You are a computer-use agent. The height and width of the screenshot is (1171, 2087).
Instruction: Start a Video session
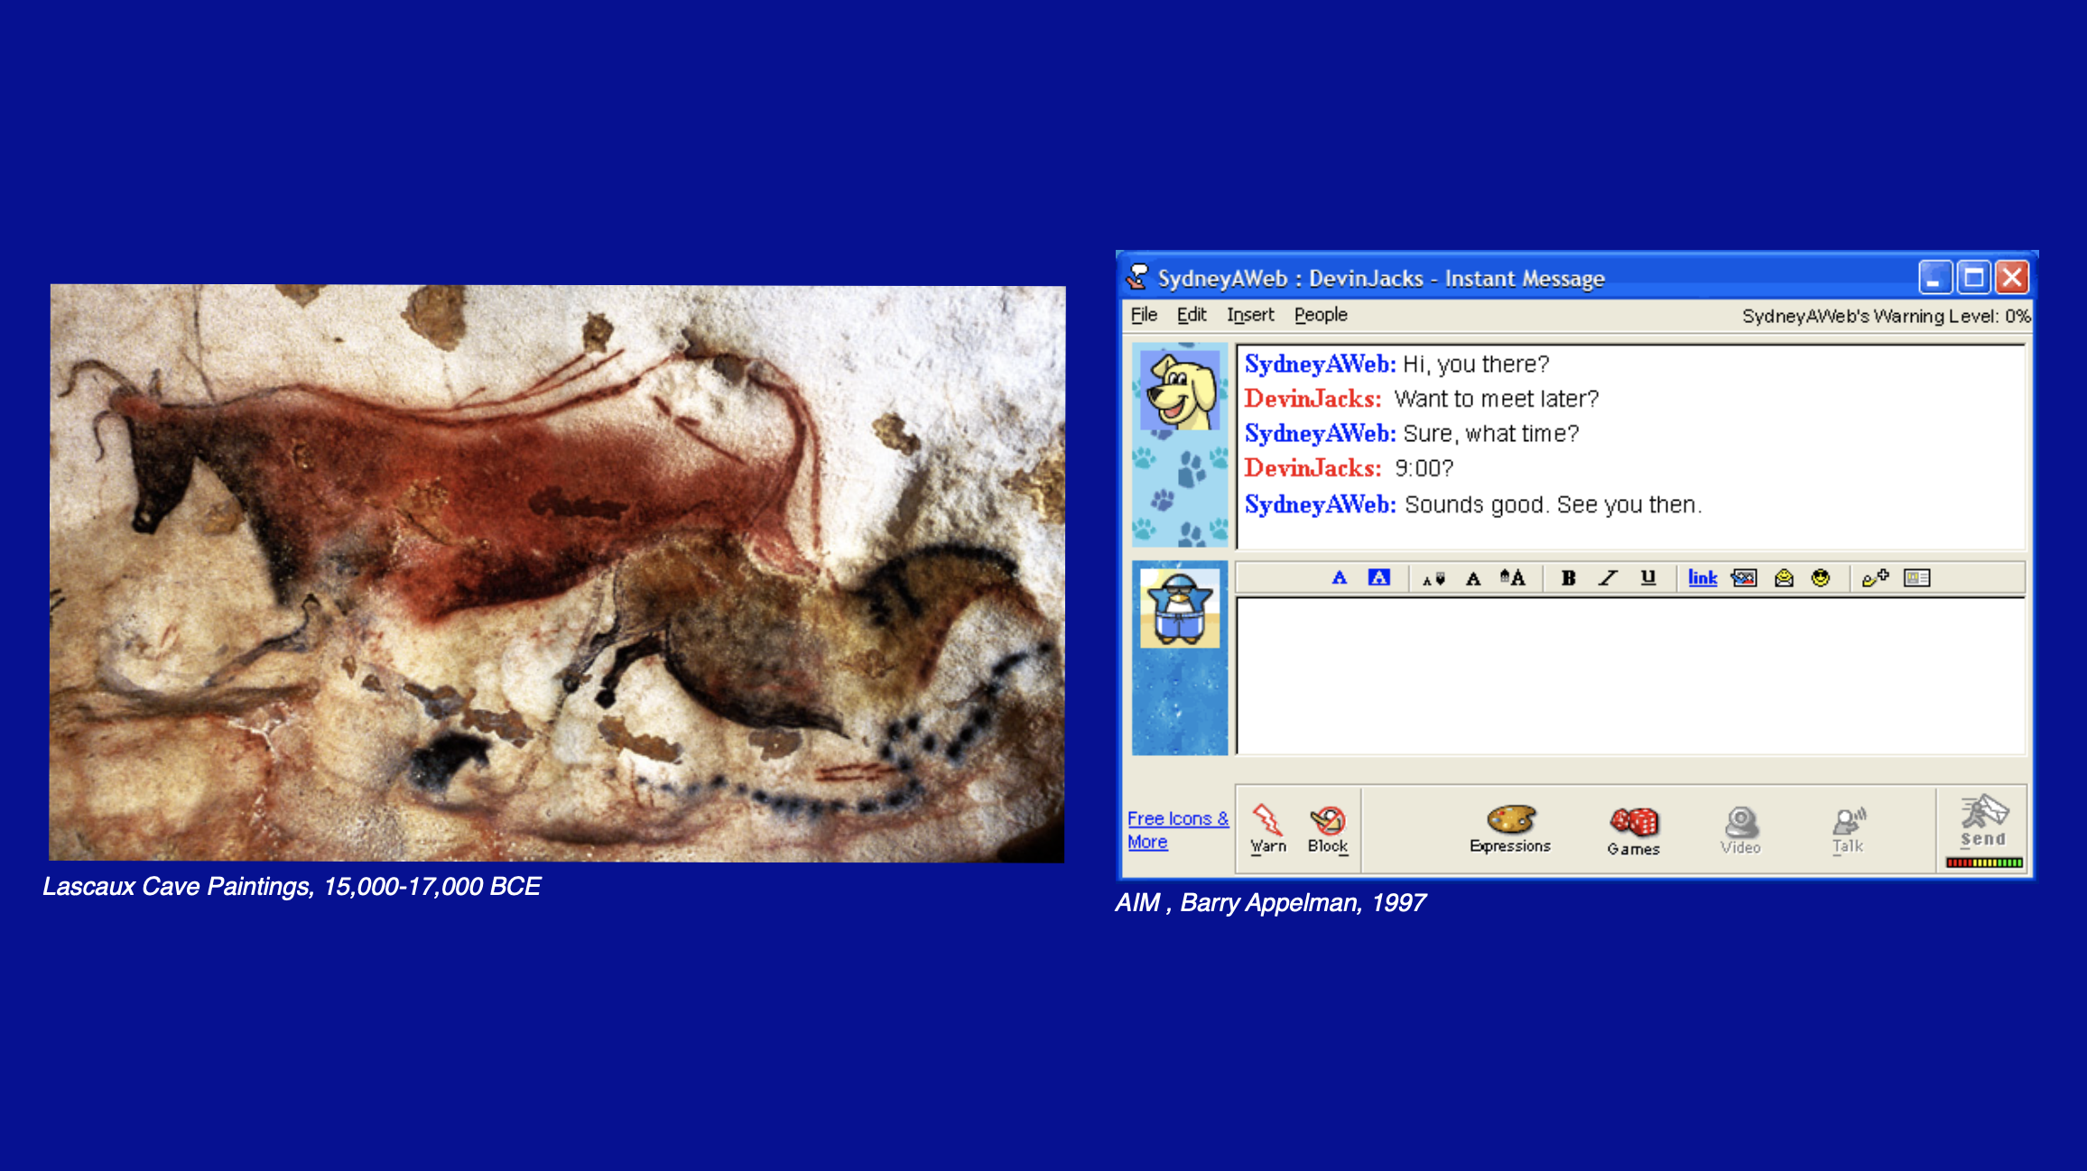(x=1739, y=830)
